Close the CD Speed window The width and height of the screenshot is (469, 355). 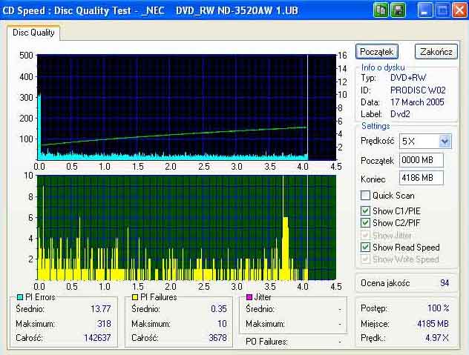[459, 10]
